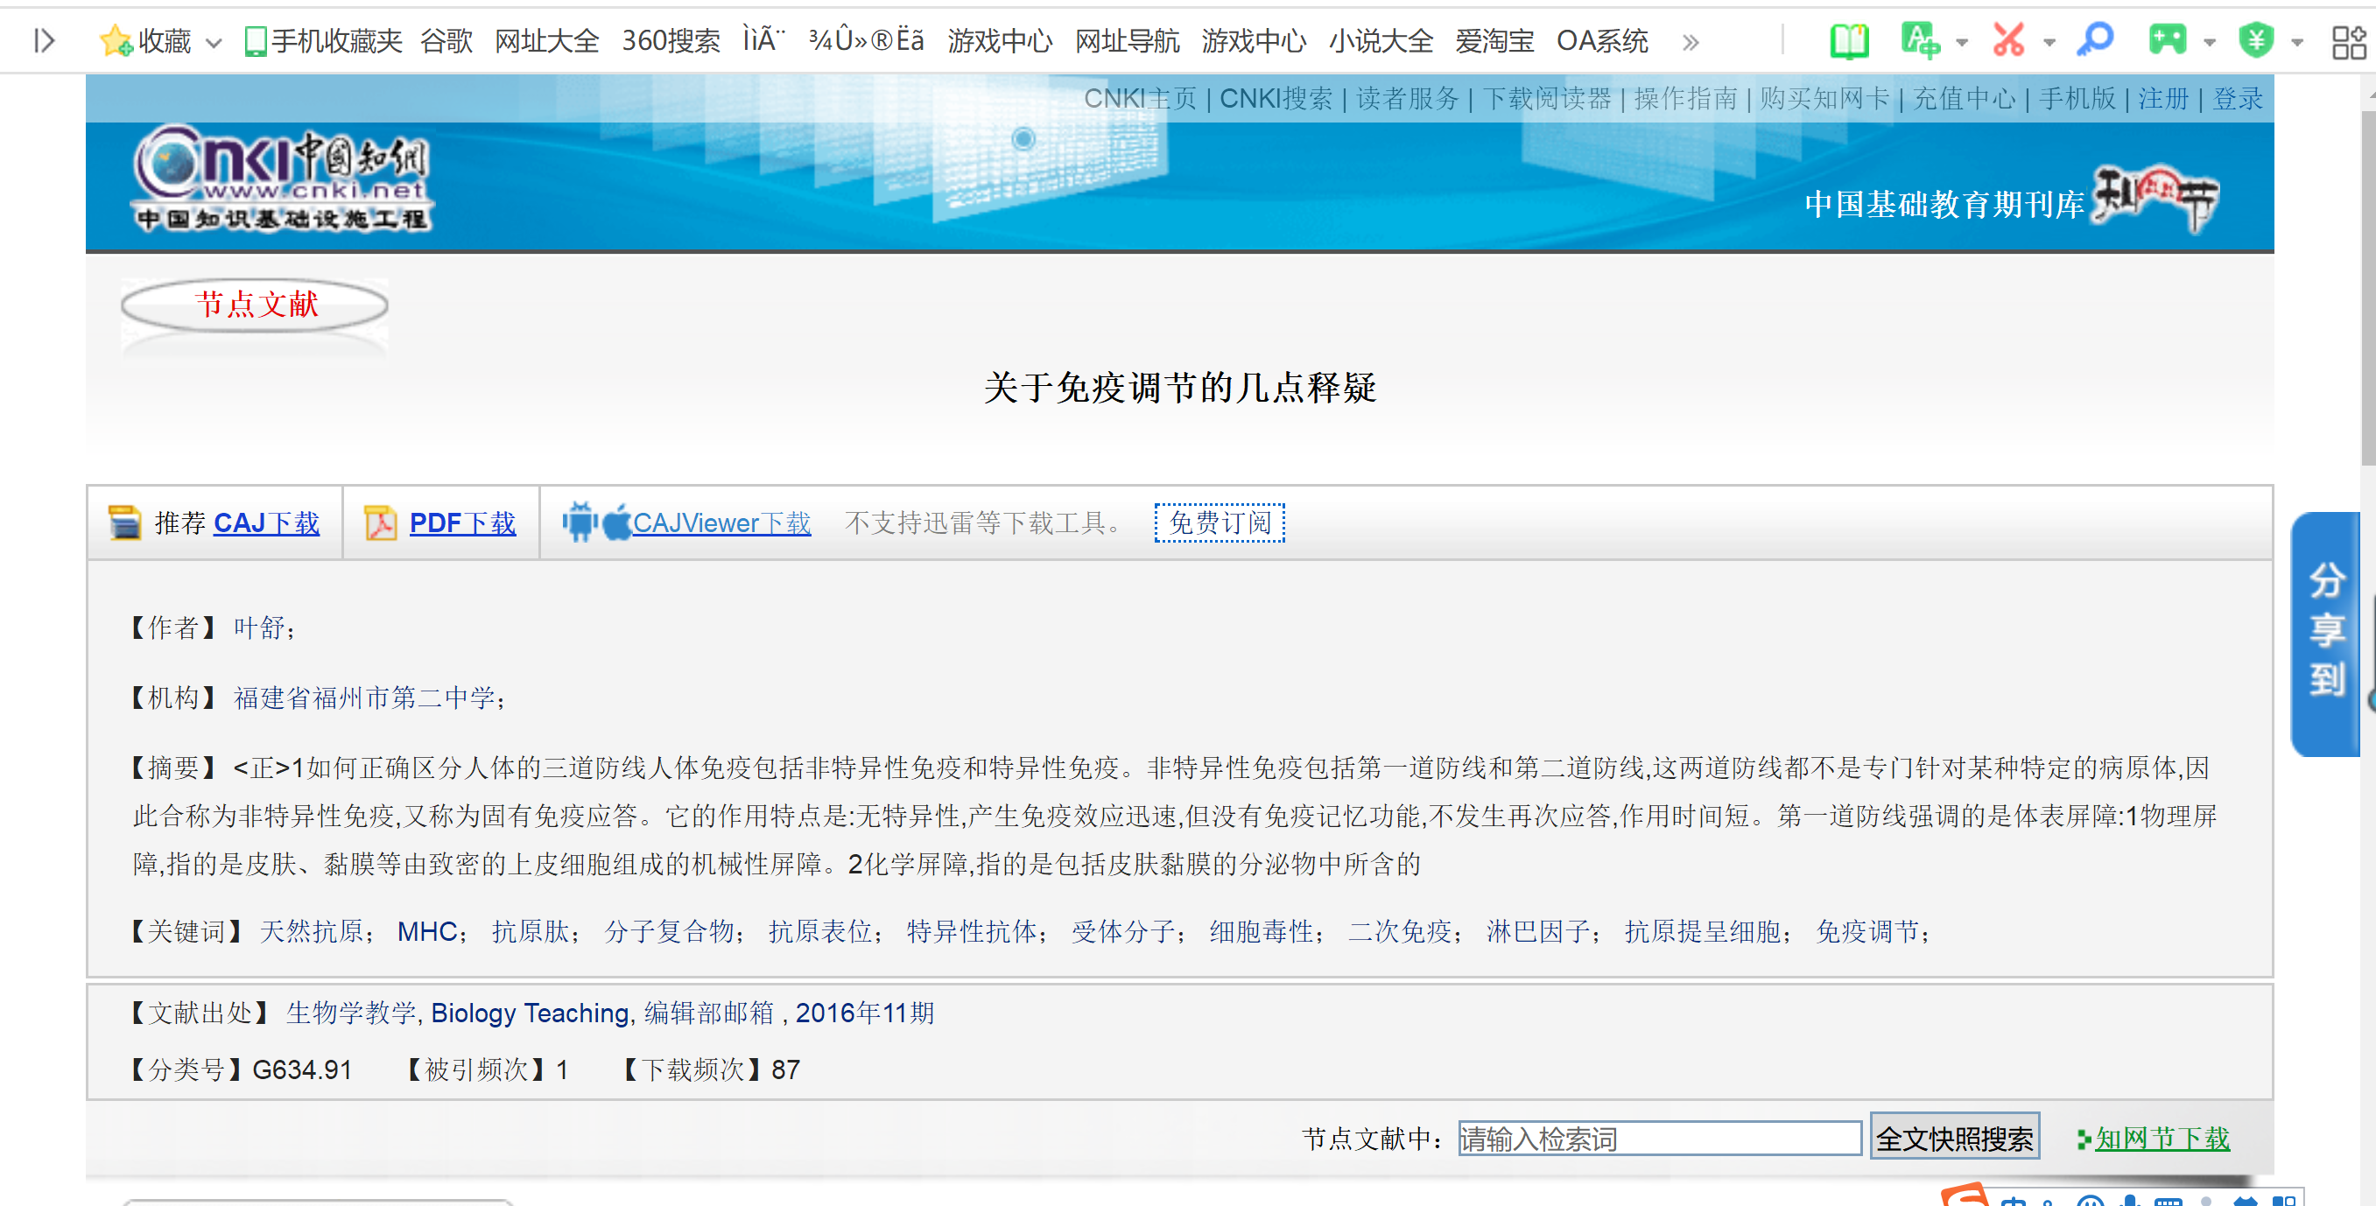Click the green shield wallet icon
This screenshot has width=2376, height=1206.
point(2256,40)
